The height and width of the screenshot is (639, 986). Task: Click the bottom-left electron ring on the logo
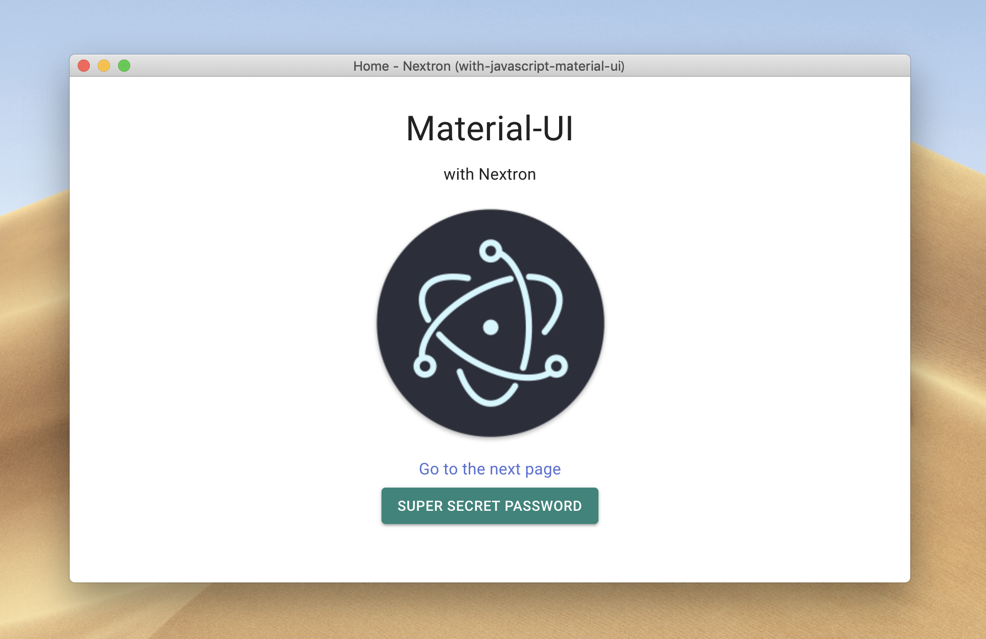click(425, 366)
